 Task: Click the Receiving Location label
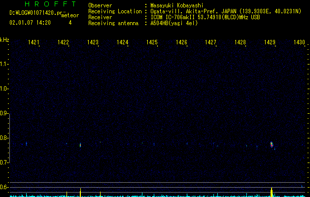(x=115, y=11)
